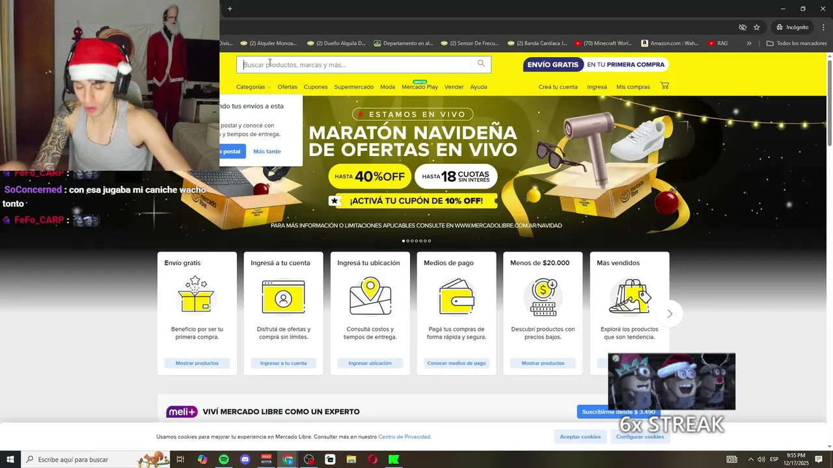This screenshot has height=468, width=833.
Task: Open Opera browser from the taskbar
Action: pyautogui.click(x=373, y=460)
